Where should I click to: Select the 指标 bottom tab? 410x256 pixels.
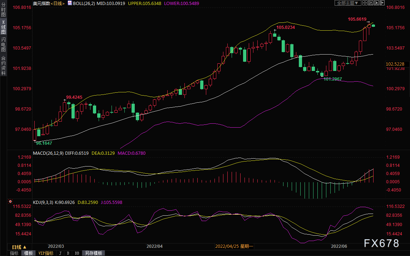click(x=14, y=253)
